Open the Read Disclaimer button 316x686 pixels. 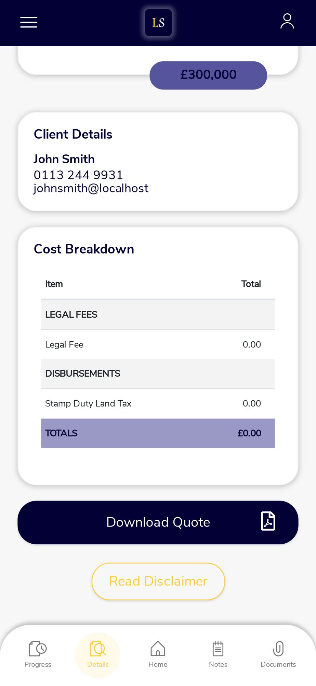click(x=158, y=581)
